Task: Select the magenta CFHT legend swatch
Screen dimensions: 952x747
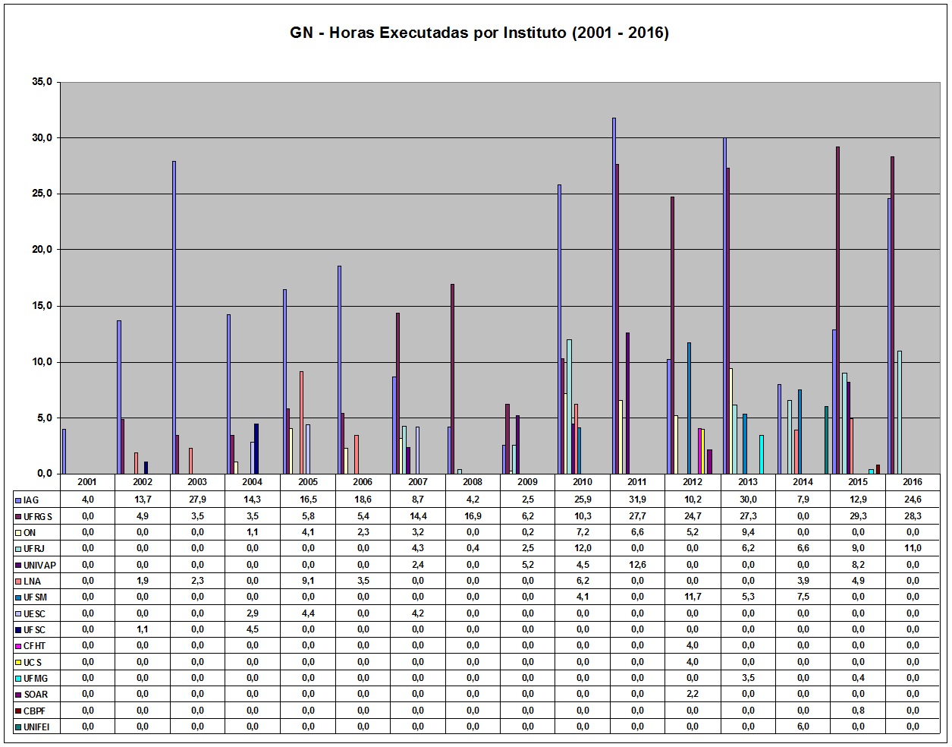Action: (18, 645)
